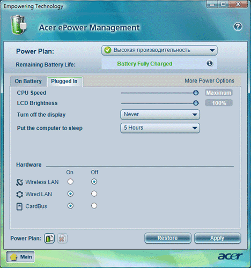Viewport: 251px width, 268px height.
Task: Click the new power plan icon
Action: pos(49,238)
